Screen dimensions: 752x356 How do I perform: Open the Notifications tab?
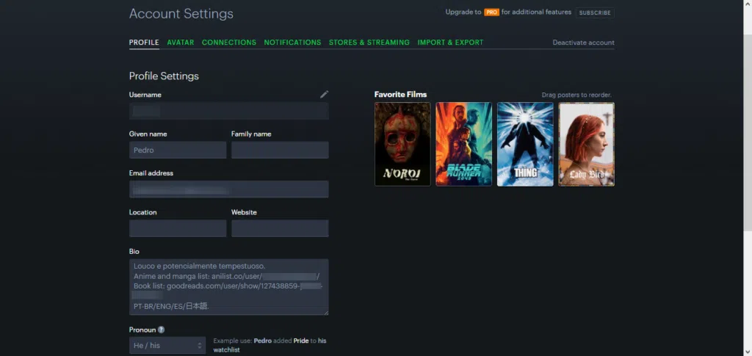[x=292, y=42]
